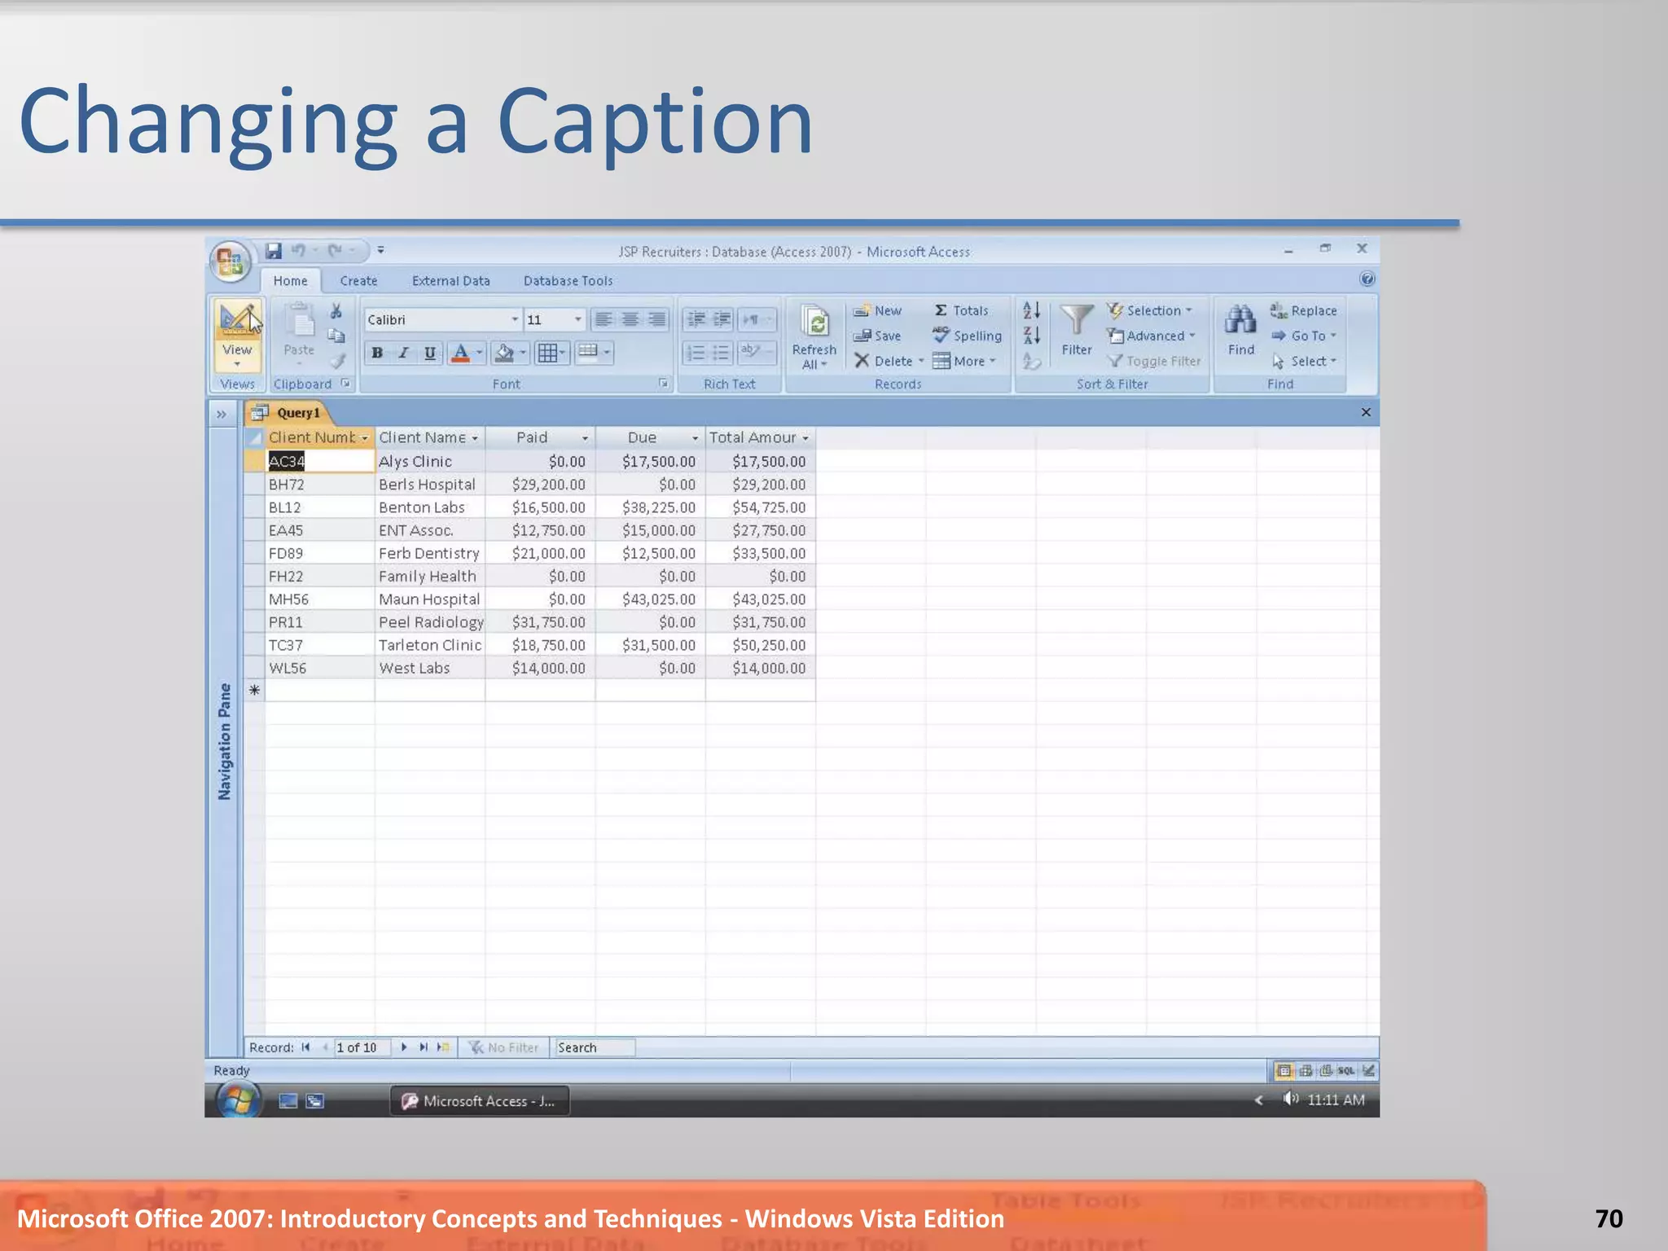This screenshot has width=1668, height=1251.
Task: Open the External Data ribbon tab
Action: pos(451,281)
